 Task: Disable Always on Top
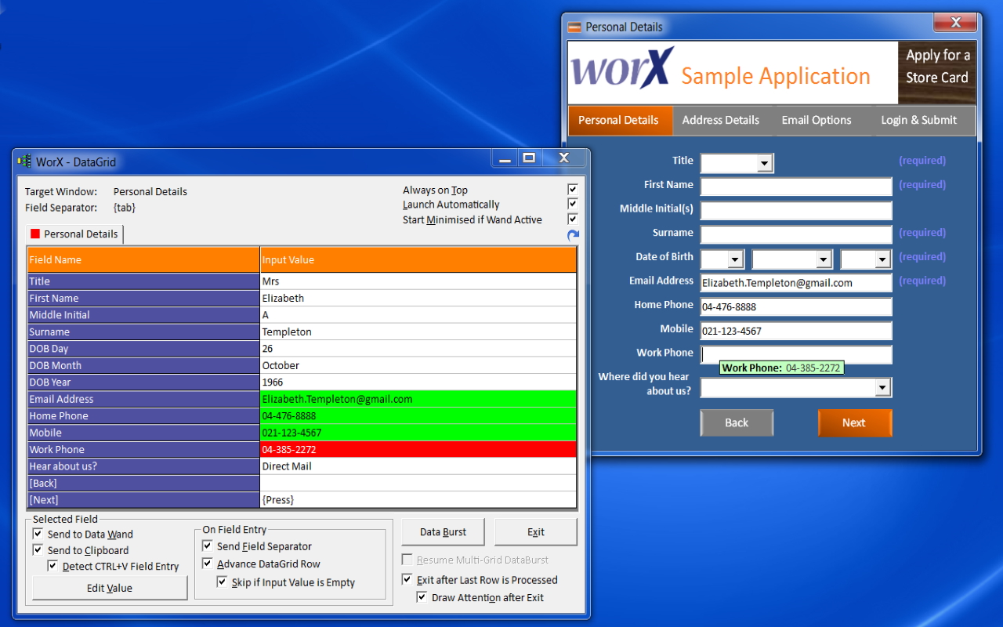click(573, 188)
